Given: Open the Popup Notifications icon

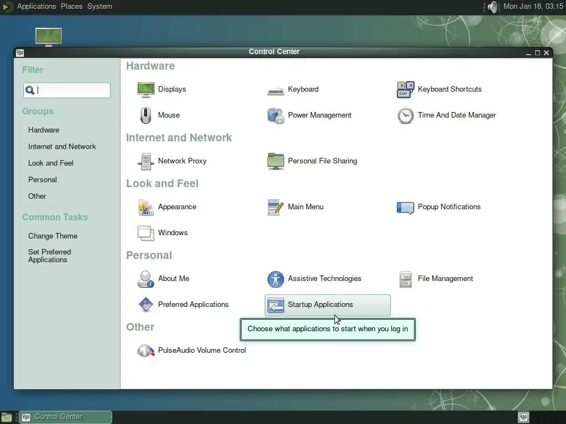Looking at the screenshot, I should 406,208.
